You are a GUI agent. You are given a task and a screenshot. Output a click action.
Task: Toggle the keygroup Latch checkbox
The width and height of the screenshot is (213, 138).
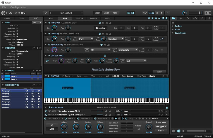(162, 50)
